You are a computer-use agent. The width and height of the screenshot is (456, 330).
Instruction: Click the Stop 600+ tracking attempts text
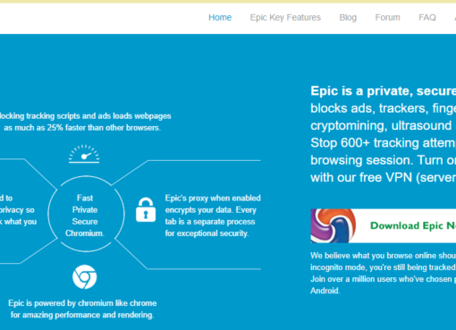[x=384, y=143]
